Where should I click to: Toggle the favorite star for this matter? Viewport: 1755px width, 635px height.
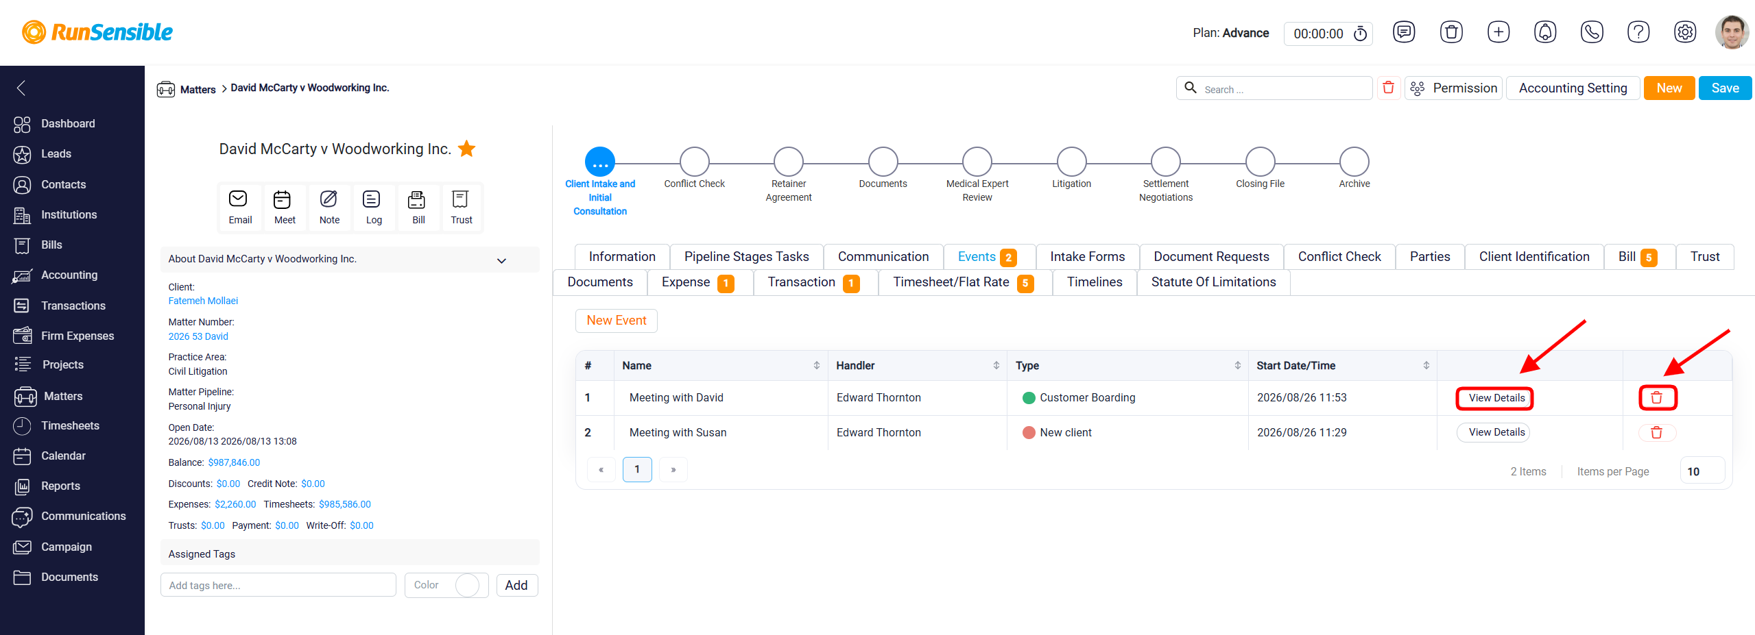tap(466, 149)
